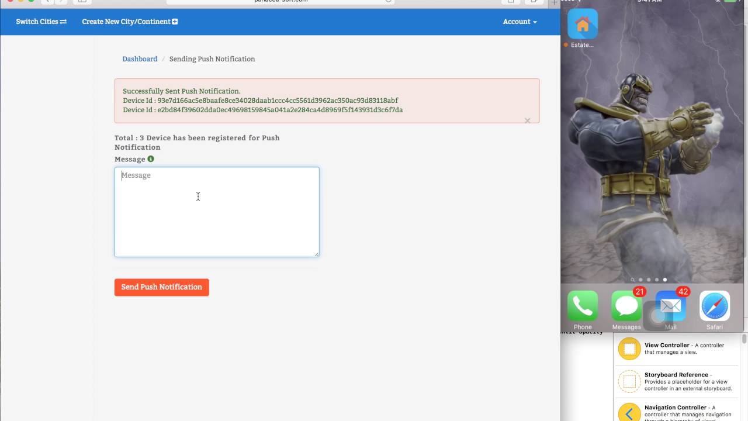This screenshot has width=748, height=421.
Task: Click the "Sending Push Notification" breadcrumb text
Action: tap(212, 59)
